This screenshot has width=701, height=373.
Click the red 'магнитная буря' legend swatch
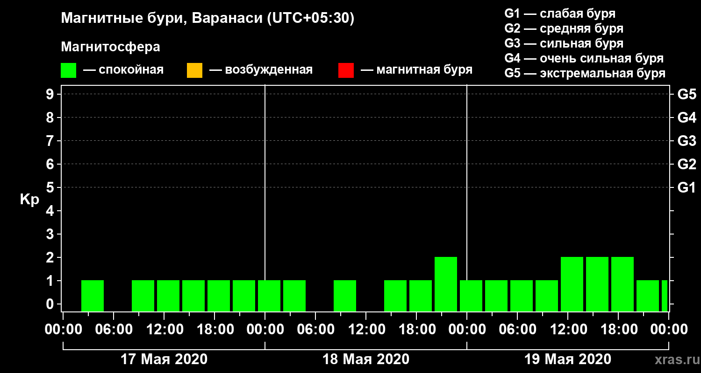346,70
